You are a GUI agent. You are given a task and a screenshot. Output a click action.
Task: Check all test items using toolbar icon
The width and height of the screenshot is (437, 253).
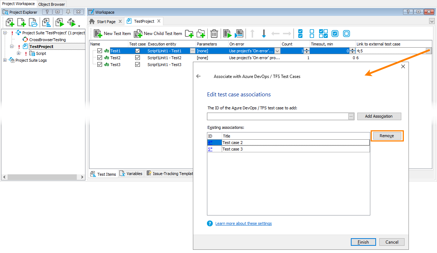coord(300,33)
